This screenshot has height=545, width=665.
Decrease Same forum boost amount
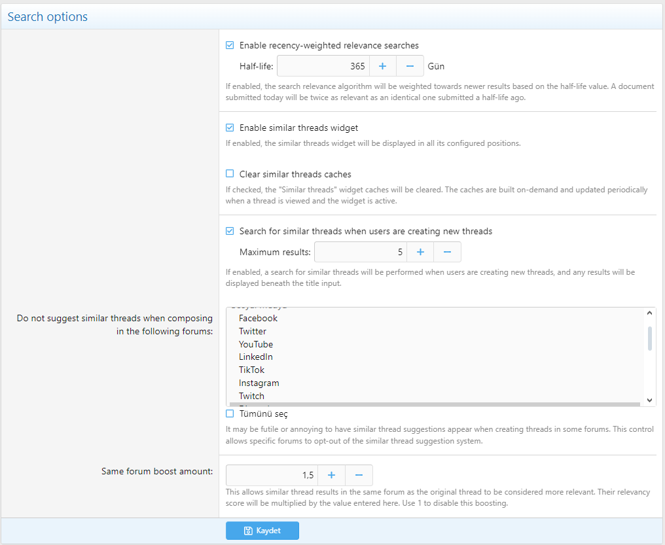pyautogui.click(x=359, y=475)
